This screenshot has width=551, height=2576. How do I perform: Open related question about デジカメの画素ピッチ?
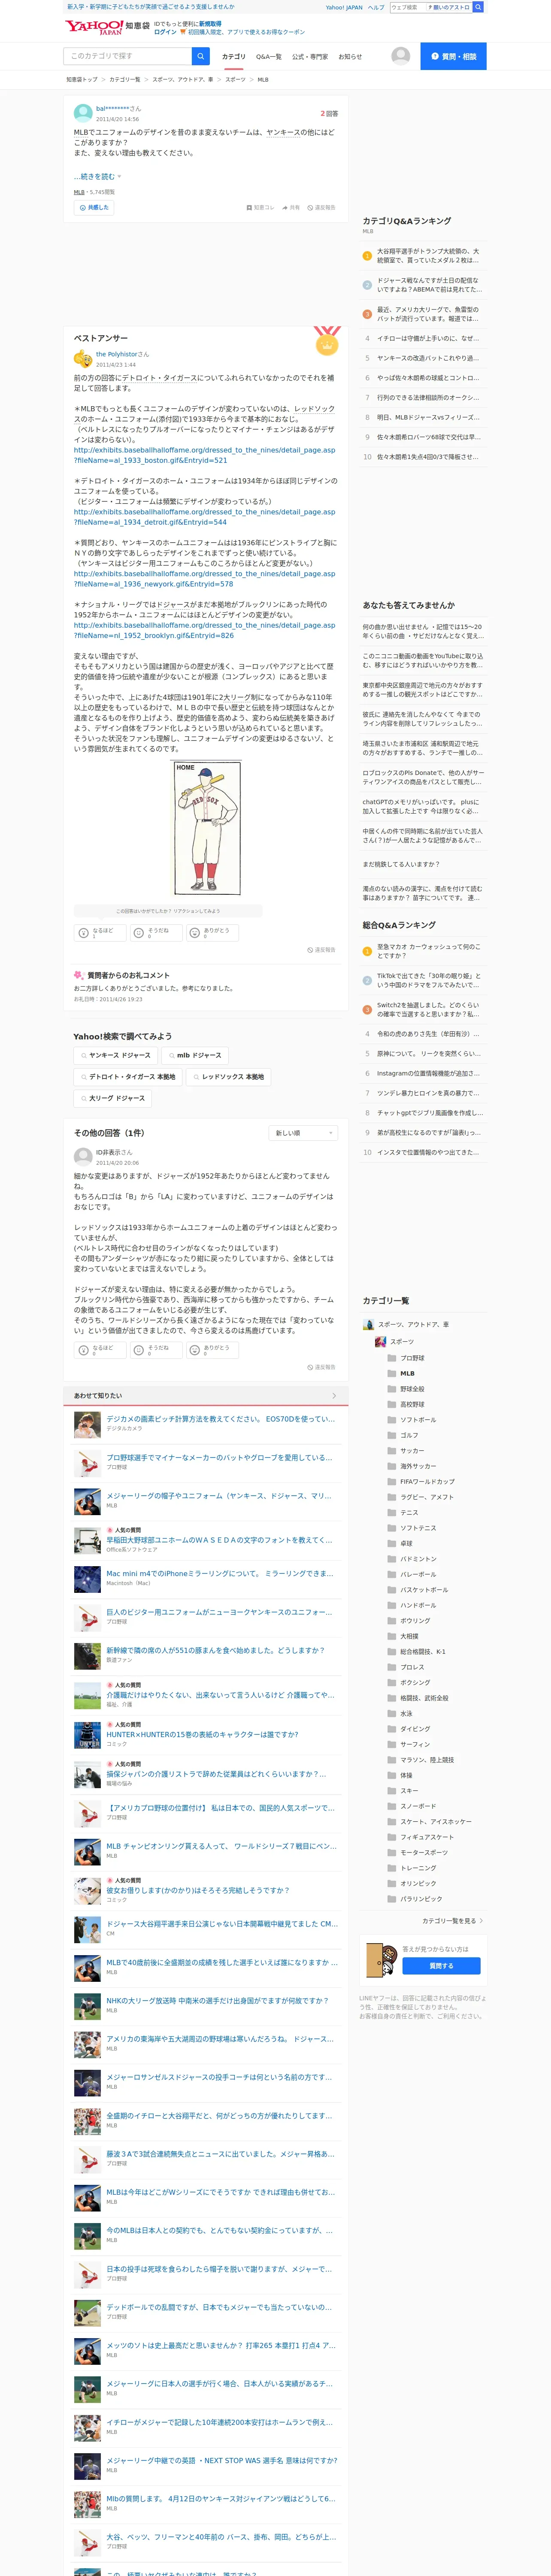click(x=221, y=1419)
